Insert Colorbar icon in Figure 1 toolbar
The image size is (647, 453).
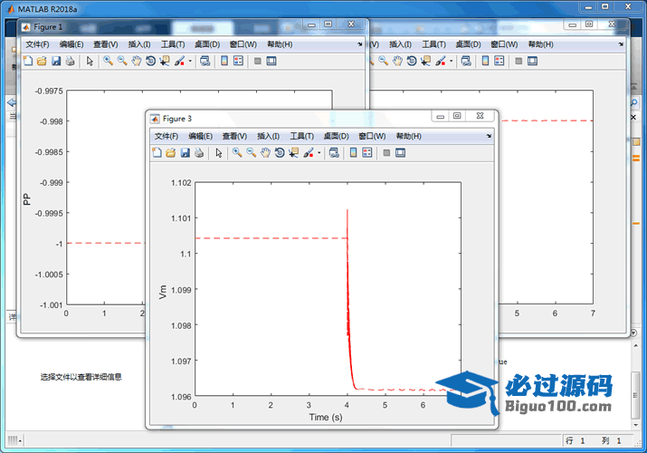(224, 61)
